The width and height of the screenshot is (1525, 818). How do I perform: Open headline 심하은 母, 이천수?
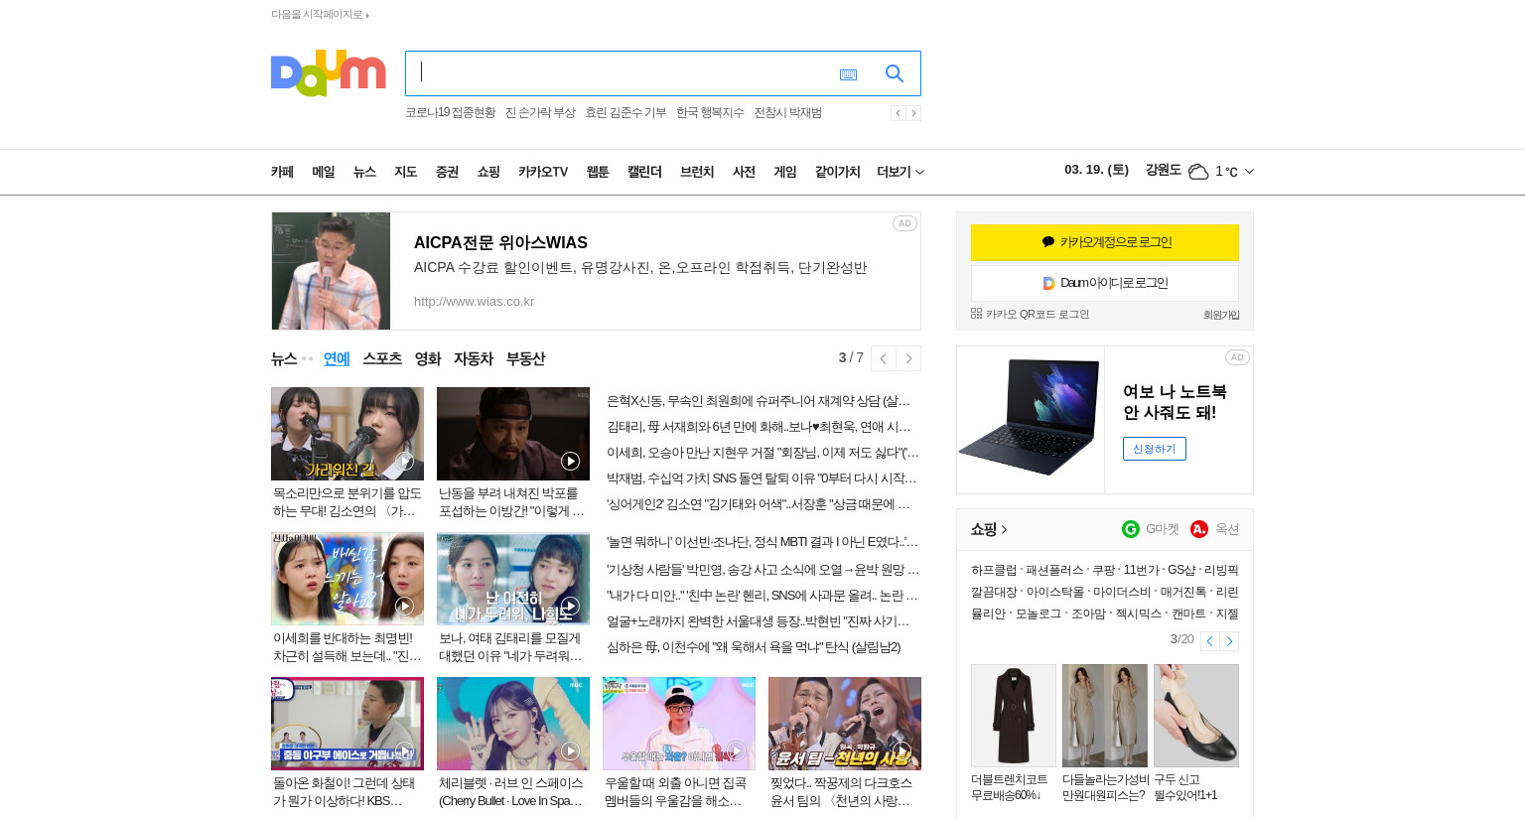point(754,647)
